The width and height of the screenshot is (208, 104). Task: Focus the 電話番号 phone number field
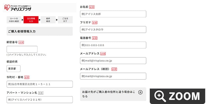pyautogui.click(x=113, y=45)
